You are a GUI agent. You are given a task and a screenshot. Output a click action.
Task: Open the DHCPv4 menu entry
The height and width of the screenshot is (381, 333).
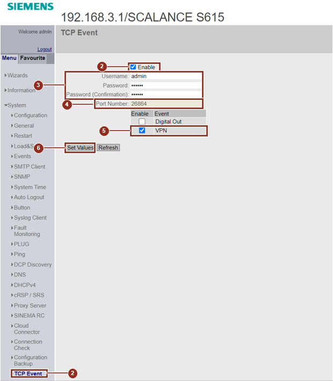(25, 285)
